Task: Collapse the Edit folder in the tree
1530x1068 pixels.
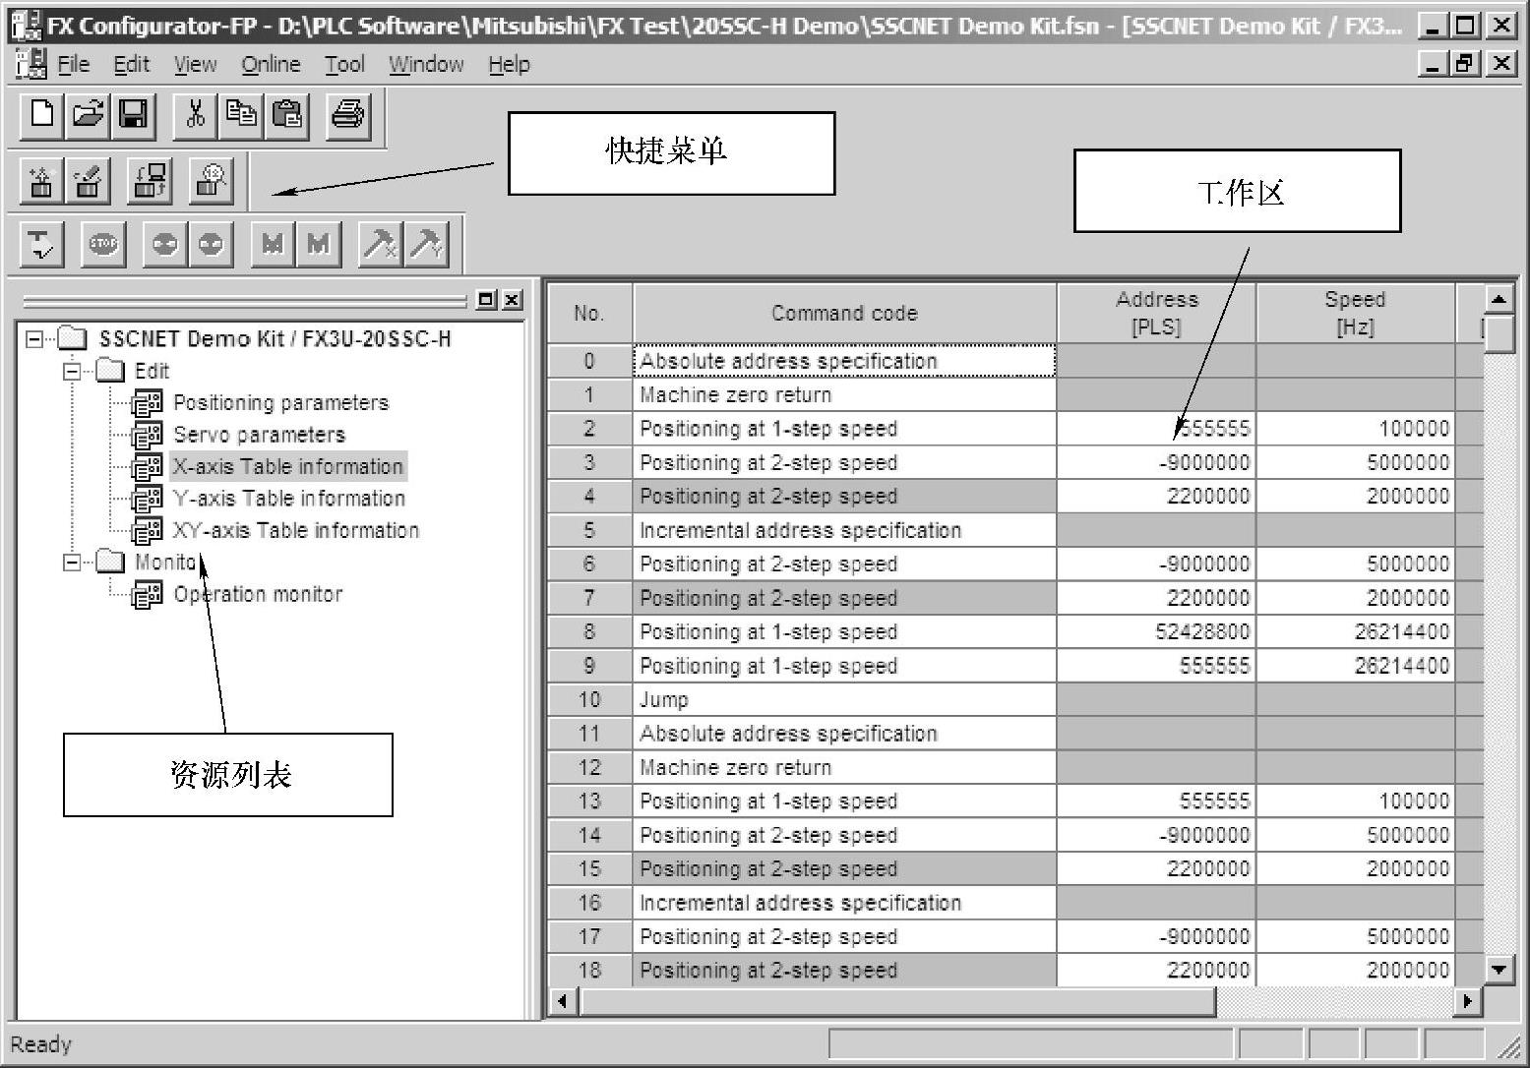Action: point(72,371)
